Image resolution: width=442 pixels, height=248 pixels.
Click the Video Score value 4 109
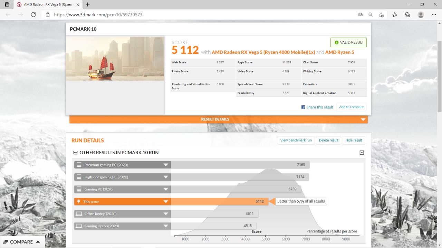286,71
